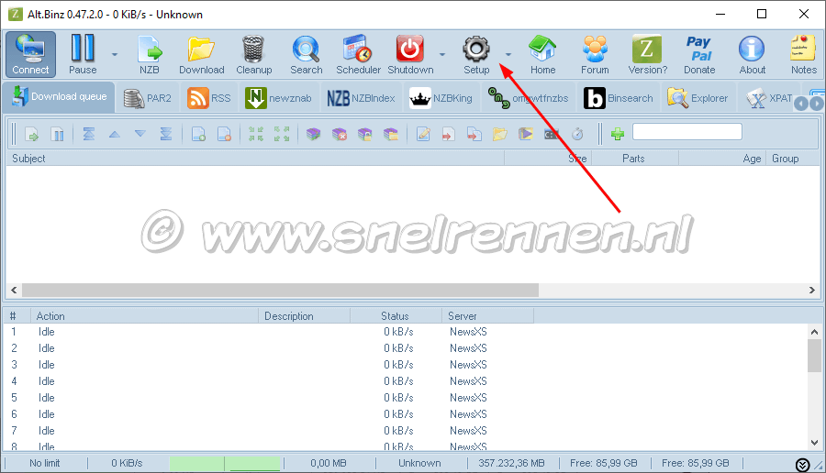Click the command prompt C: icon
This screenshot has height=473, width=826.
pos(552,134)
